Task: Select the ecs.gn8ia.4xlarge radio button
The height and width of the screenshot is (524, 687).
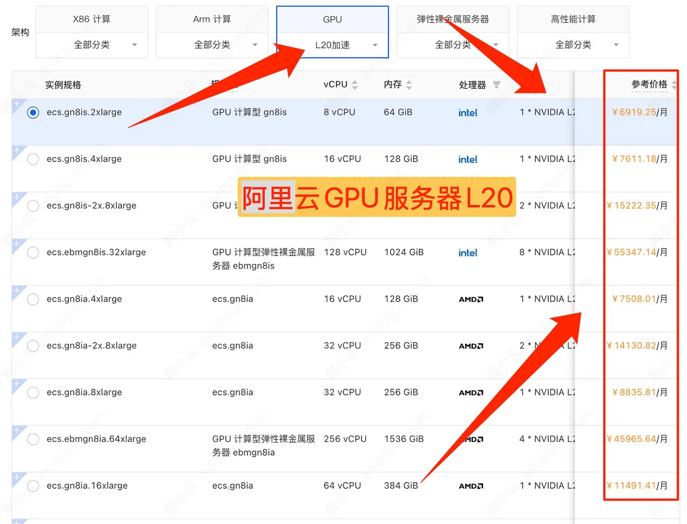Action: pos(33,299)
